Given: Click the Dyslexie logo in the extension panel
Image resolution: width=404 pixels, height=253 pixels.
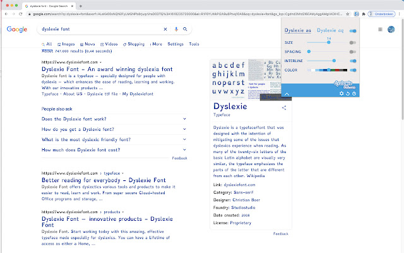Looking at the screenshot, I should coord(345,84).
